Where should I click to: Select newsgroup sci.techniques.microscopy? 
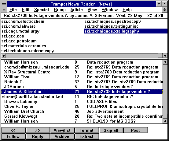pos(28,51)
